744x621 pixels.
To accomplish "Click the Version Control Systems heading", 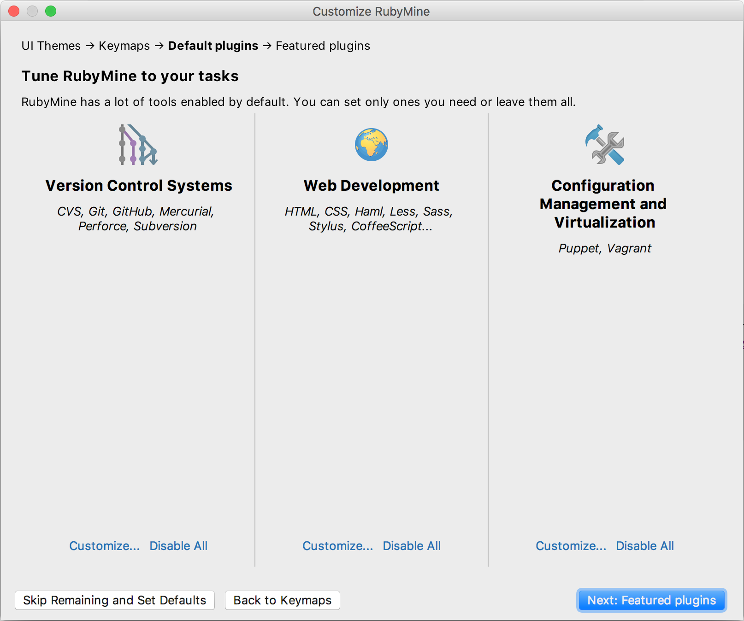I will coord(139,185).
